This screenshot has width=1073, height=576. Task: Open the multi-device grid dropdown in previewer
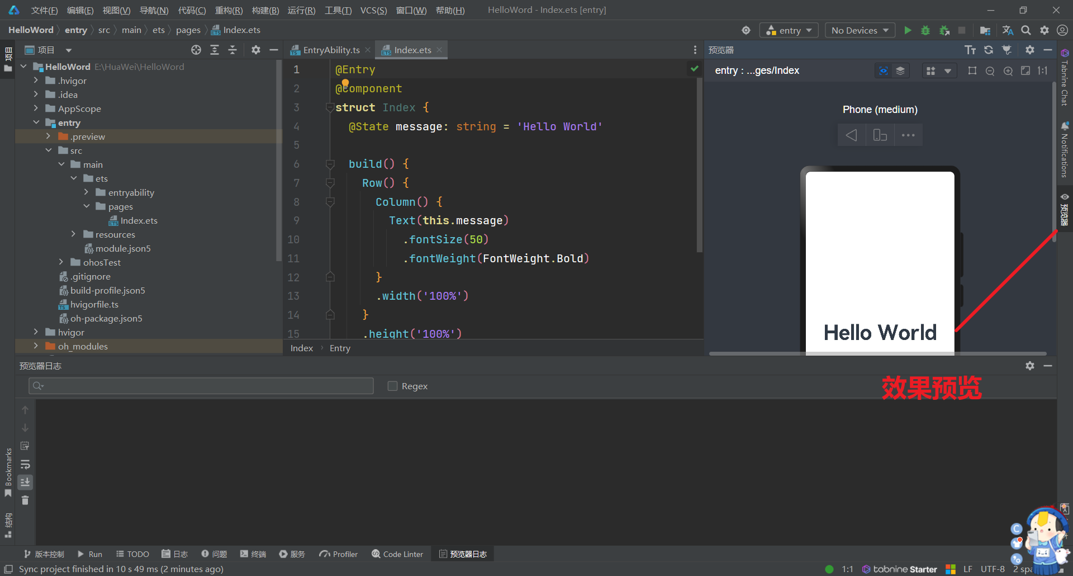939,71
